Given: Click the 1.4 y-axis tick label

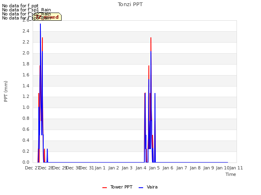Looking at the screenshot, I should [26, 86].
